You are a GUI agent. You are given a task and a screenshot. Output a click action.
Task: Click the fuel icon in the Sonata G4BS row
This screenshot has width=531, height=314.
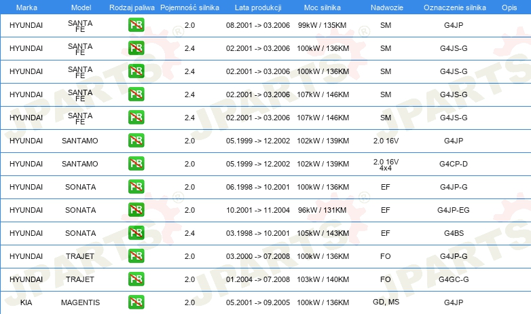coord(136,232)
